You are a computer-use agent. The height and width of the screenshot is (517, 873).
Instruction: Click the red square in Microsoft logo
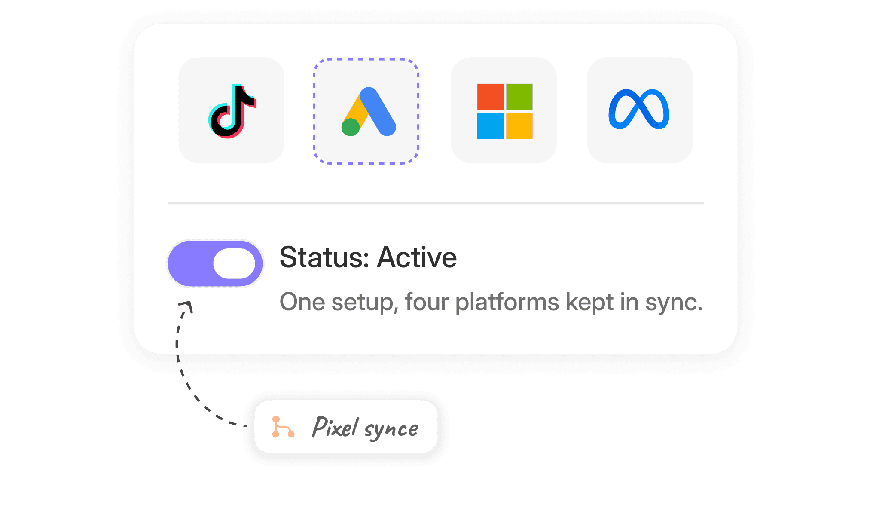coord(490,97)
